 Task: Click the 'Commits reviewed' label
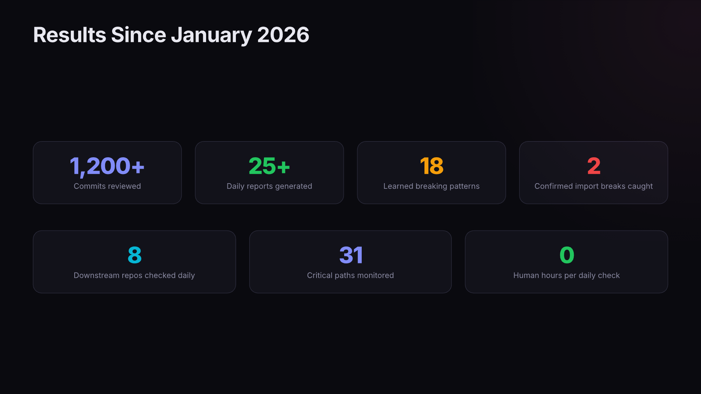click(107, 186)
